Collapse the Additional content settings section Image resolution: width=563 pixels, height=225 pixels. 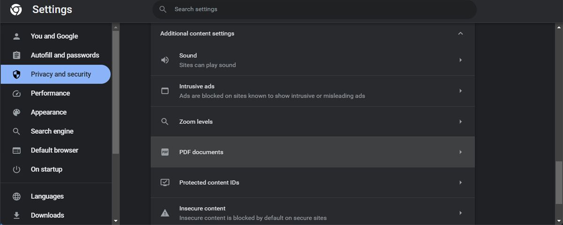click(x=460, y=33)
